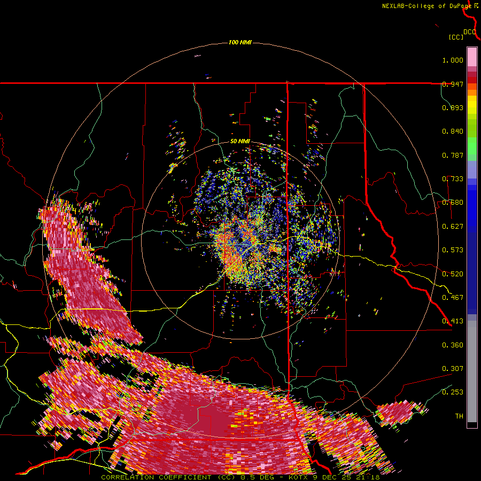Select the 0.413 value on color scale
Image resolution: width=481 pixels, height=481 pixels.
point(453,321)
